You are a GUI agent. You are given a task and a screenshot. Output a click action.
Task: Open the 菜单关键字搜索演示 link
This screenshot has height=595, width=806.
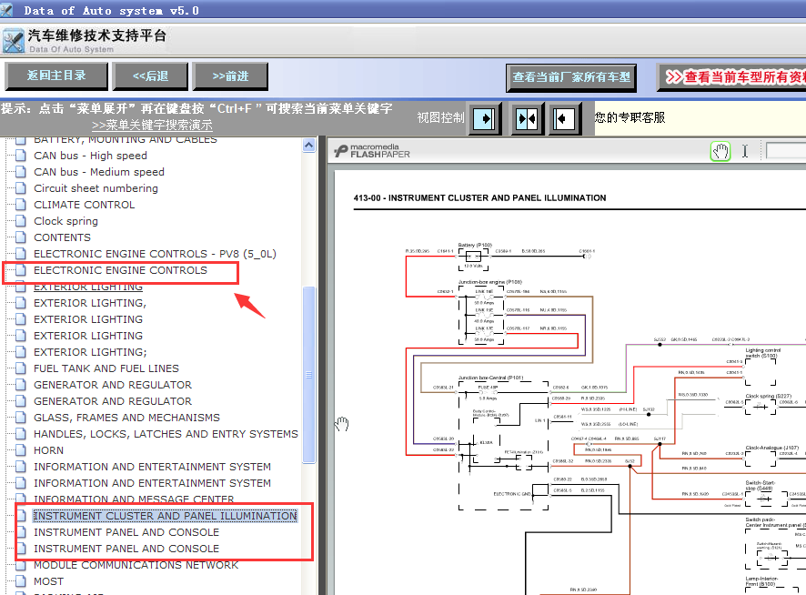pos(152,126)
